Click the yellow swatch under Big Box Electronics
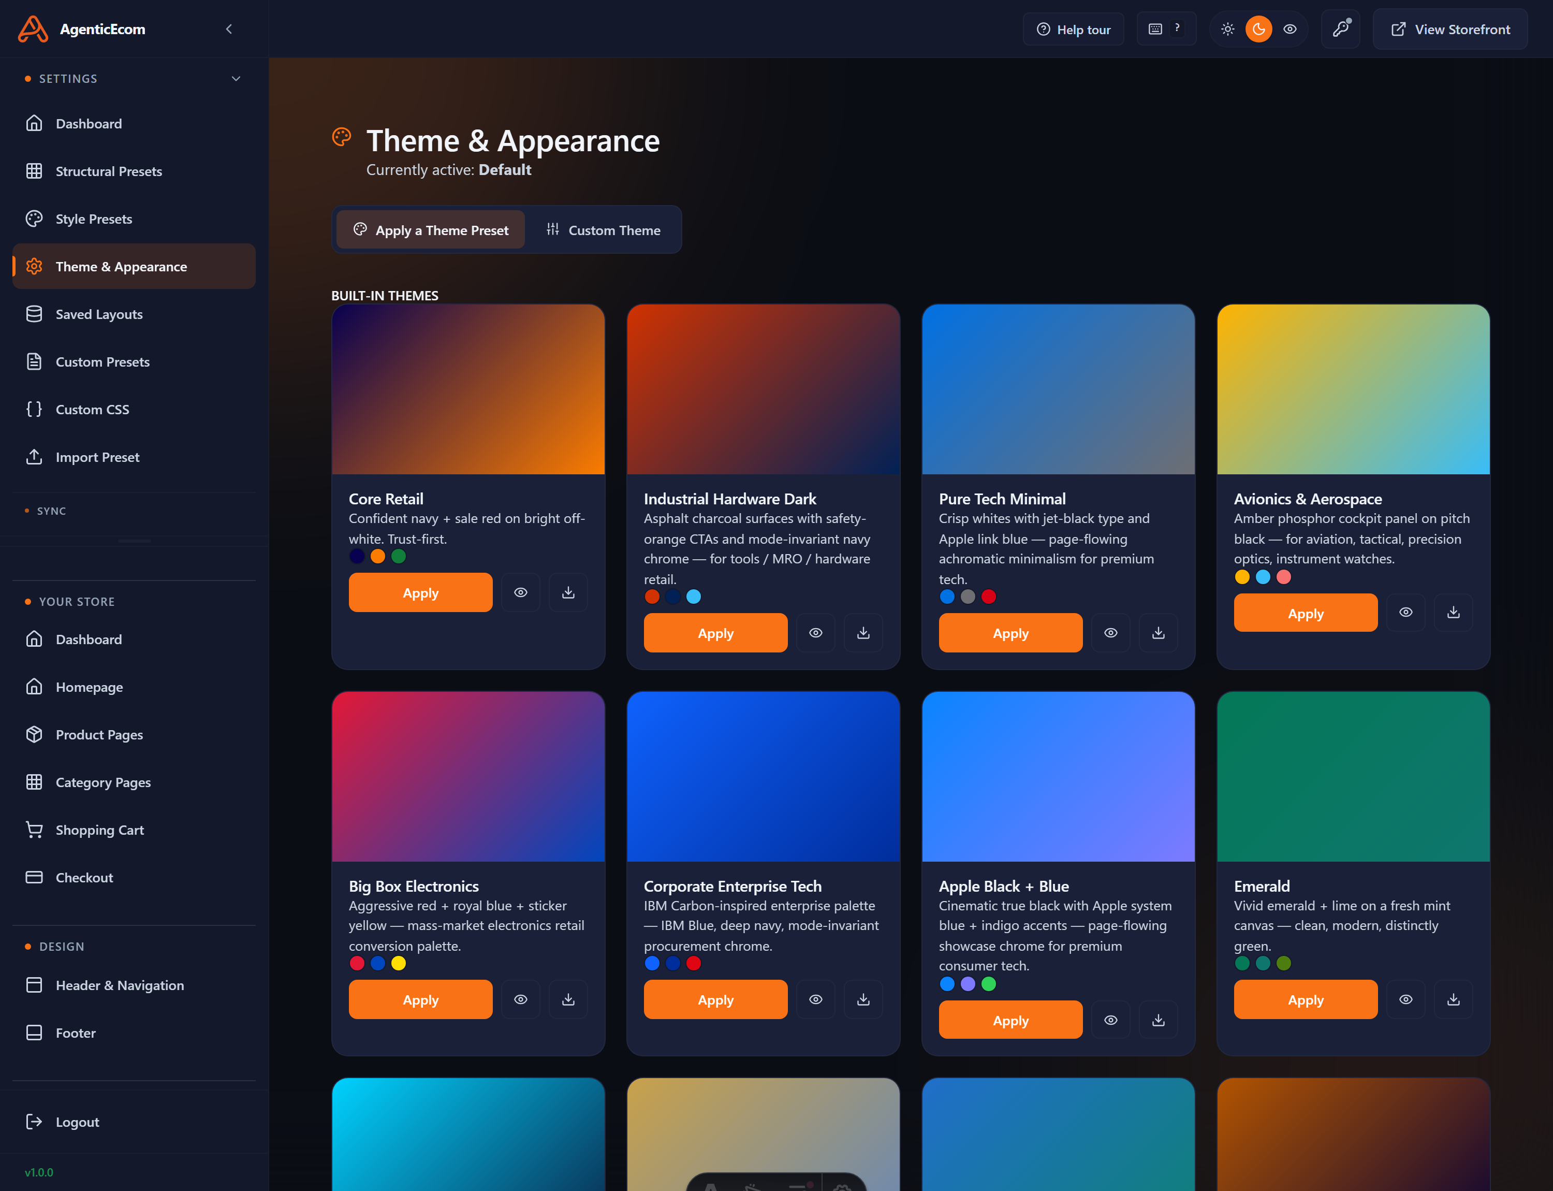The width and height of the screenshot is (1553, 1191). 399,964
